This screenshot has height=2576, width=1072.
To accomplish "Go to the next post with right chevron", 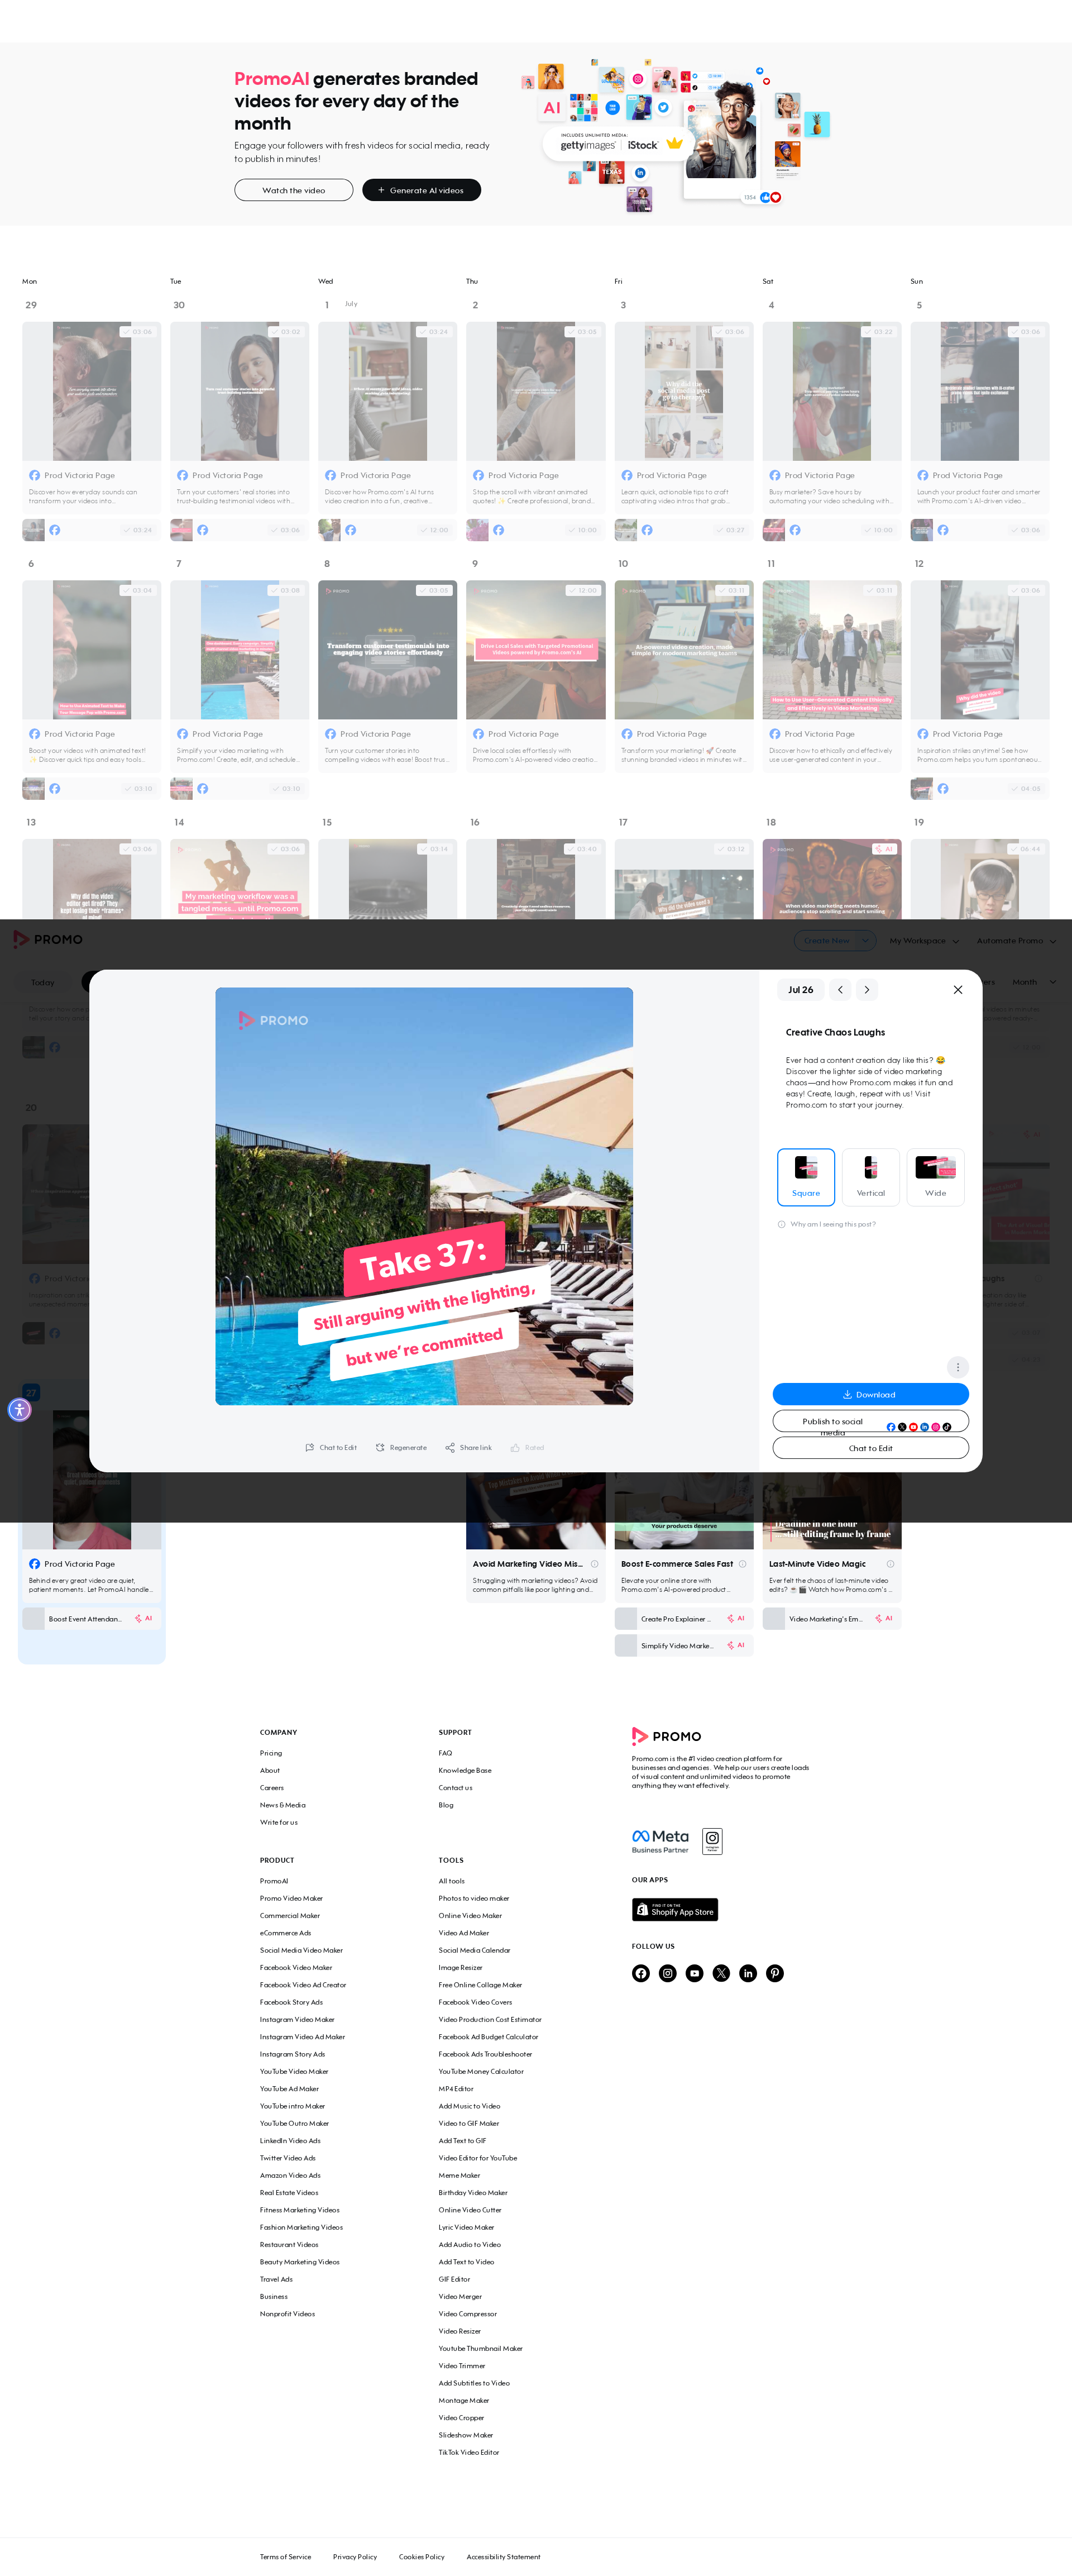I will pos(867,990).
